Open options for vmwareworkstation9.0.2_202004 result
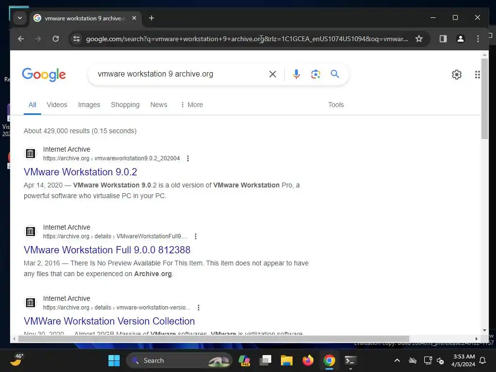Image resolution: width=496 pixels, height=372 pixels. [188, 158]
